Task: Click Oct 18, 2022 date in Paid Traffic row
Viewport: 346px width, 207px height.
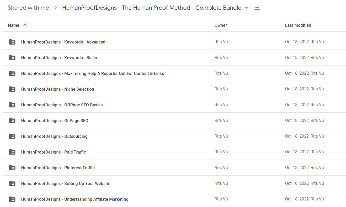Action: 297,152
